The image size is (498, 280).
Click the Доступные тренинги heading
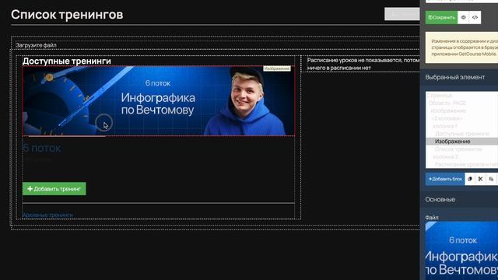[x=67, y=61]
